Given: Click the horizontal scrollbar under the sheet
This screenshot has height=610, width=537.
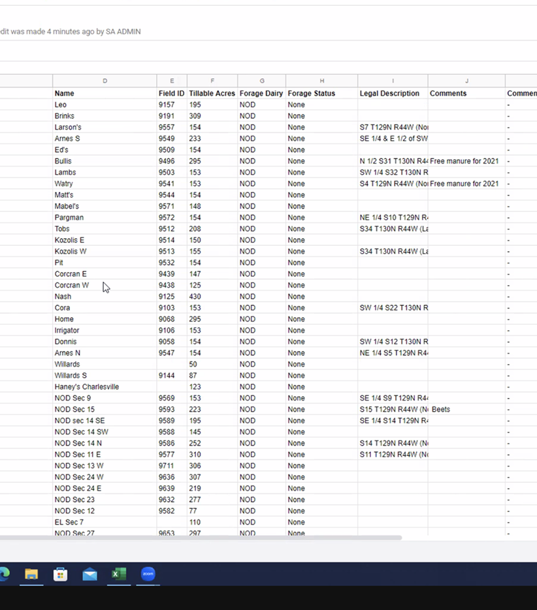Looking at the screenshot, I should pyautogui.click(x=196, y=538).
